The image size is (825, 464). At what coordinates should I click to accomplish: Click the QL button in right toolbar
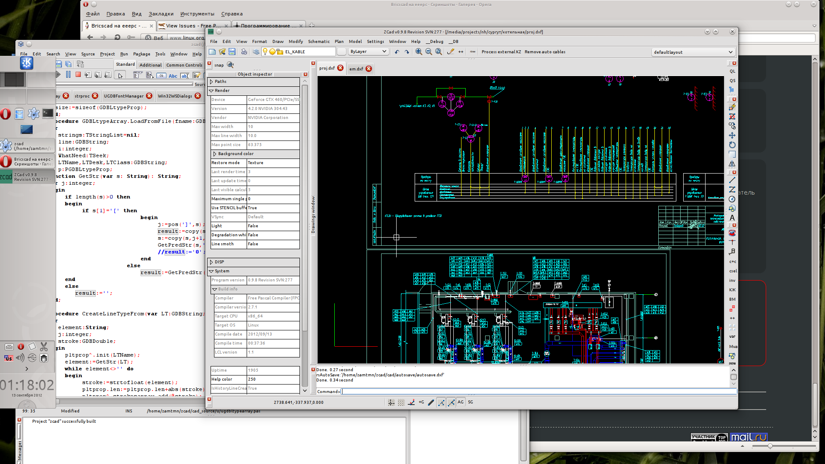[x=732, y=71]
